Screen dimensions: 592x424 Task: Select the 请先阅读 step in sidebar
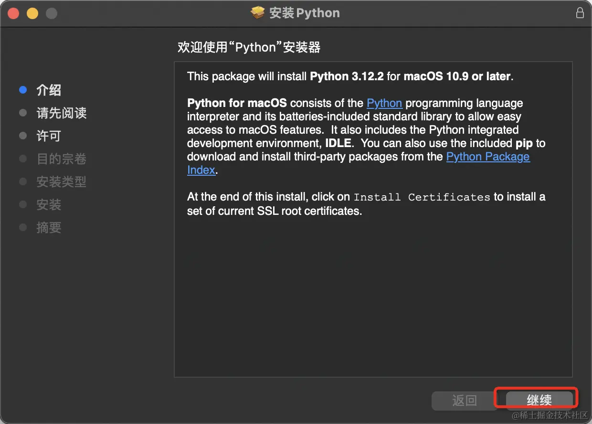pyautogui.click(x=62, y=113)
